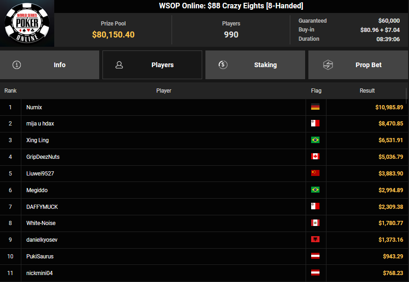Viewport: 409px width, 282px height.
Task: Click the German flag next to Numix
Action: pos(315,107)
